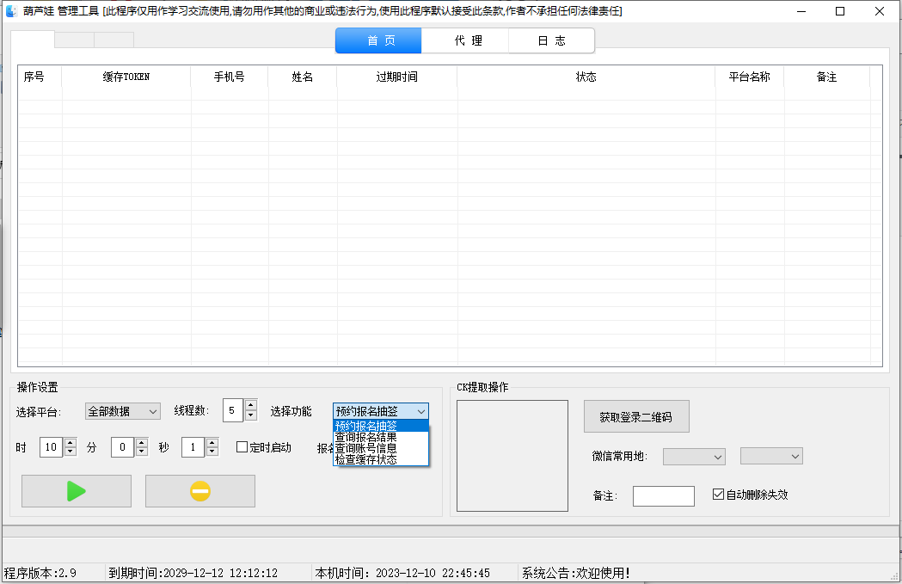Switch to the 日志 tab

[x=551, y=40]
